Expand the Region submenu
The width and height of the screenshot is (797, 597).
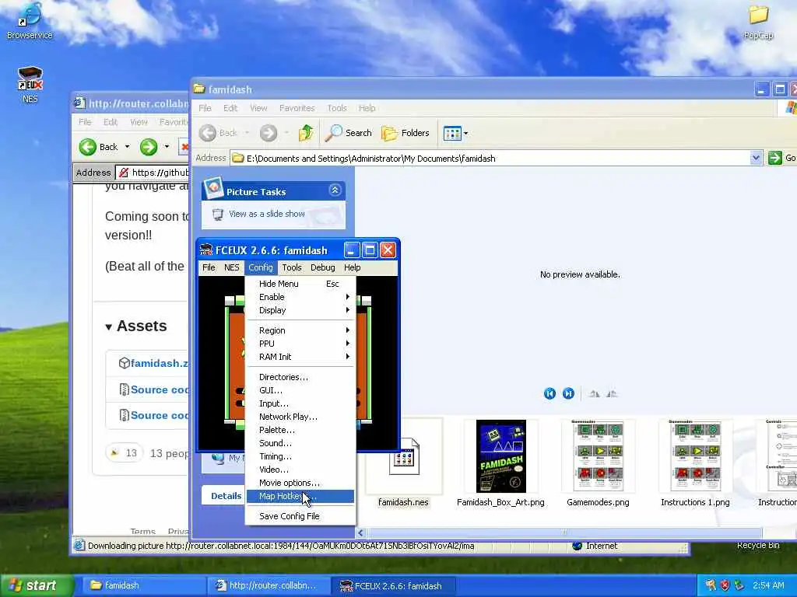300,330
